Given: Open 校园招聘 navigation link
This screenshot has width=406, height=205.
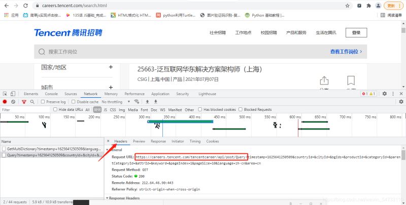Looking at the screenshot, I should click(269, 32).
